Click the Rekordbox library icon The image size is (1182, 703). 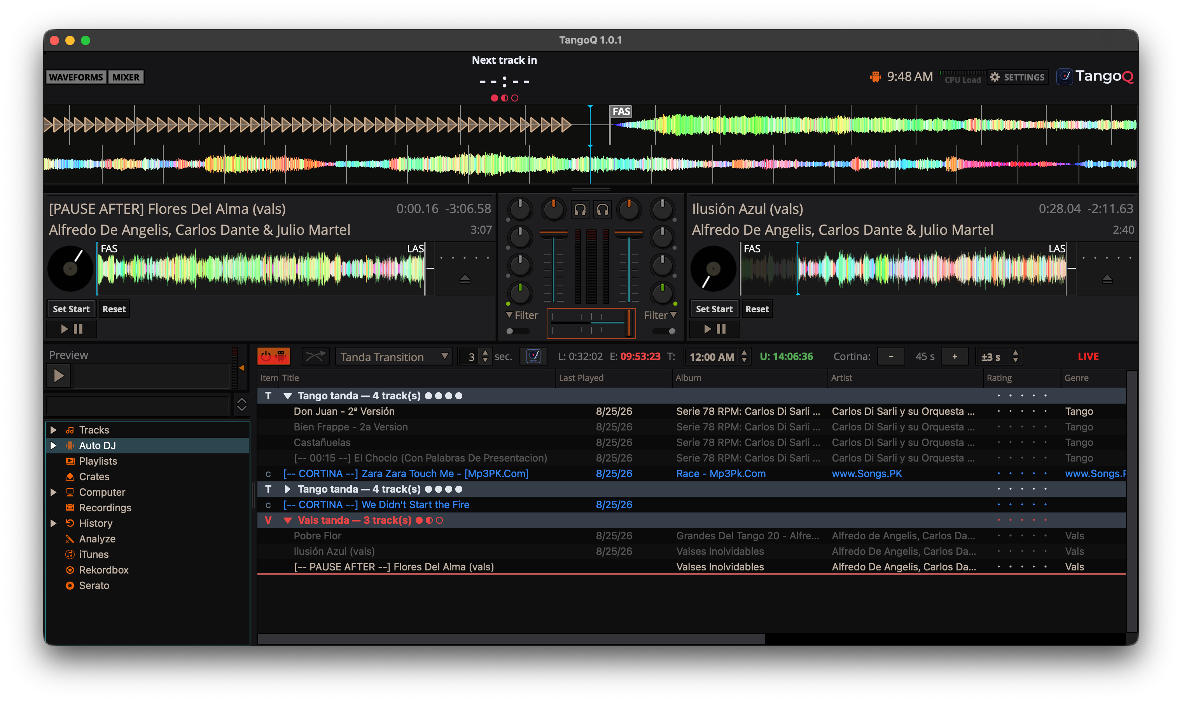[x=70, y=570]
